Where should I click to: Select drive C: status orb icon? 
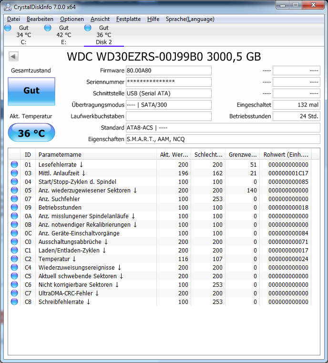8,28
